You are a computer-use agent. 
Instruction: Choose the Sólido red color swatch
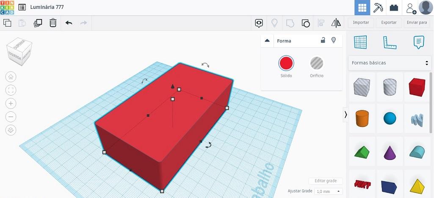click(286, 63)
